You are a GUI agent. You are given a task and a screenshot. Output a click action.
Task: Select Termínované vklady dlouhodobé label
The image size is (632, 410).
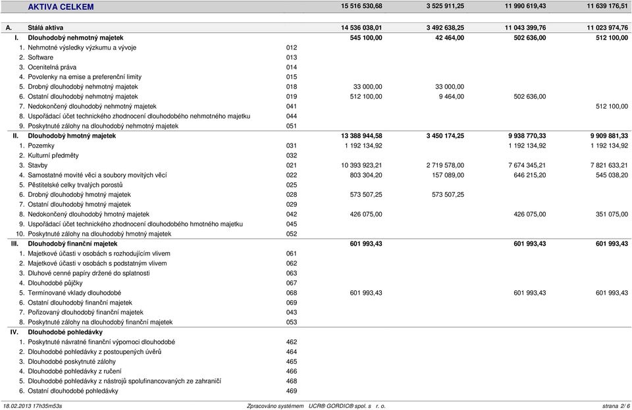(74, 293)
